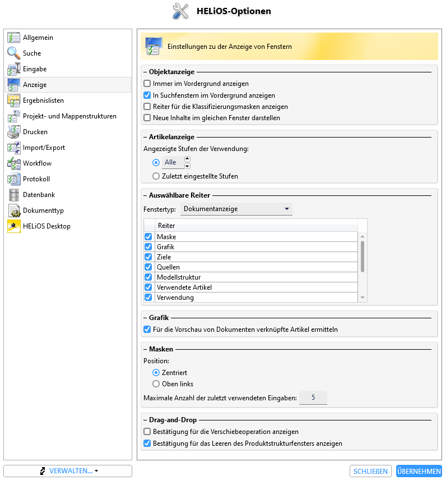Increase the Alle levels spinner up arrow
Image resolution: width=446 pixels, height=480 pixels.
click(x=188, y=159)
